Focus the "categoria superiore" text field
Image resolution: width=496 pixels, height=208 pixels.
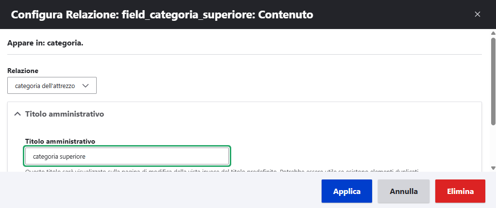[127, 156]
